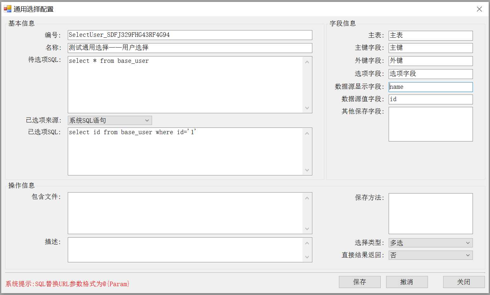Viewport: 490px width, 295px height.
Task: Focus the 名称 input field
Action: click(x=190, y=48)
